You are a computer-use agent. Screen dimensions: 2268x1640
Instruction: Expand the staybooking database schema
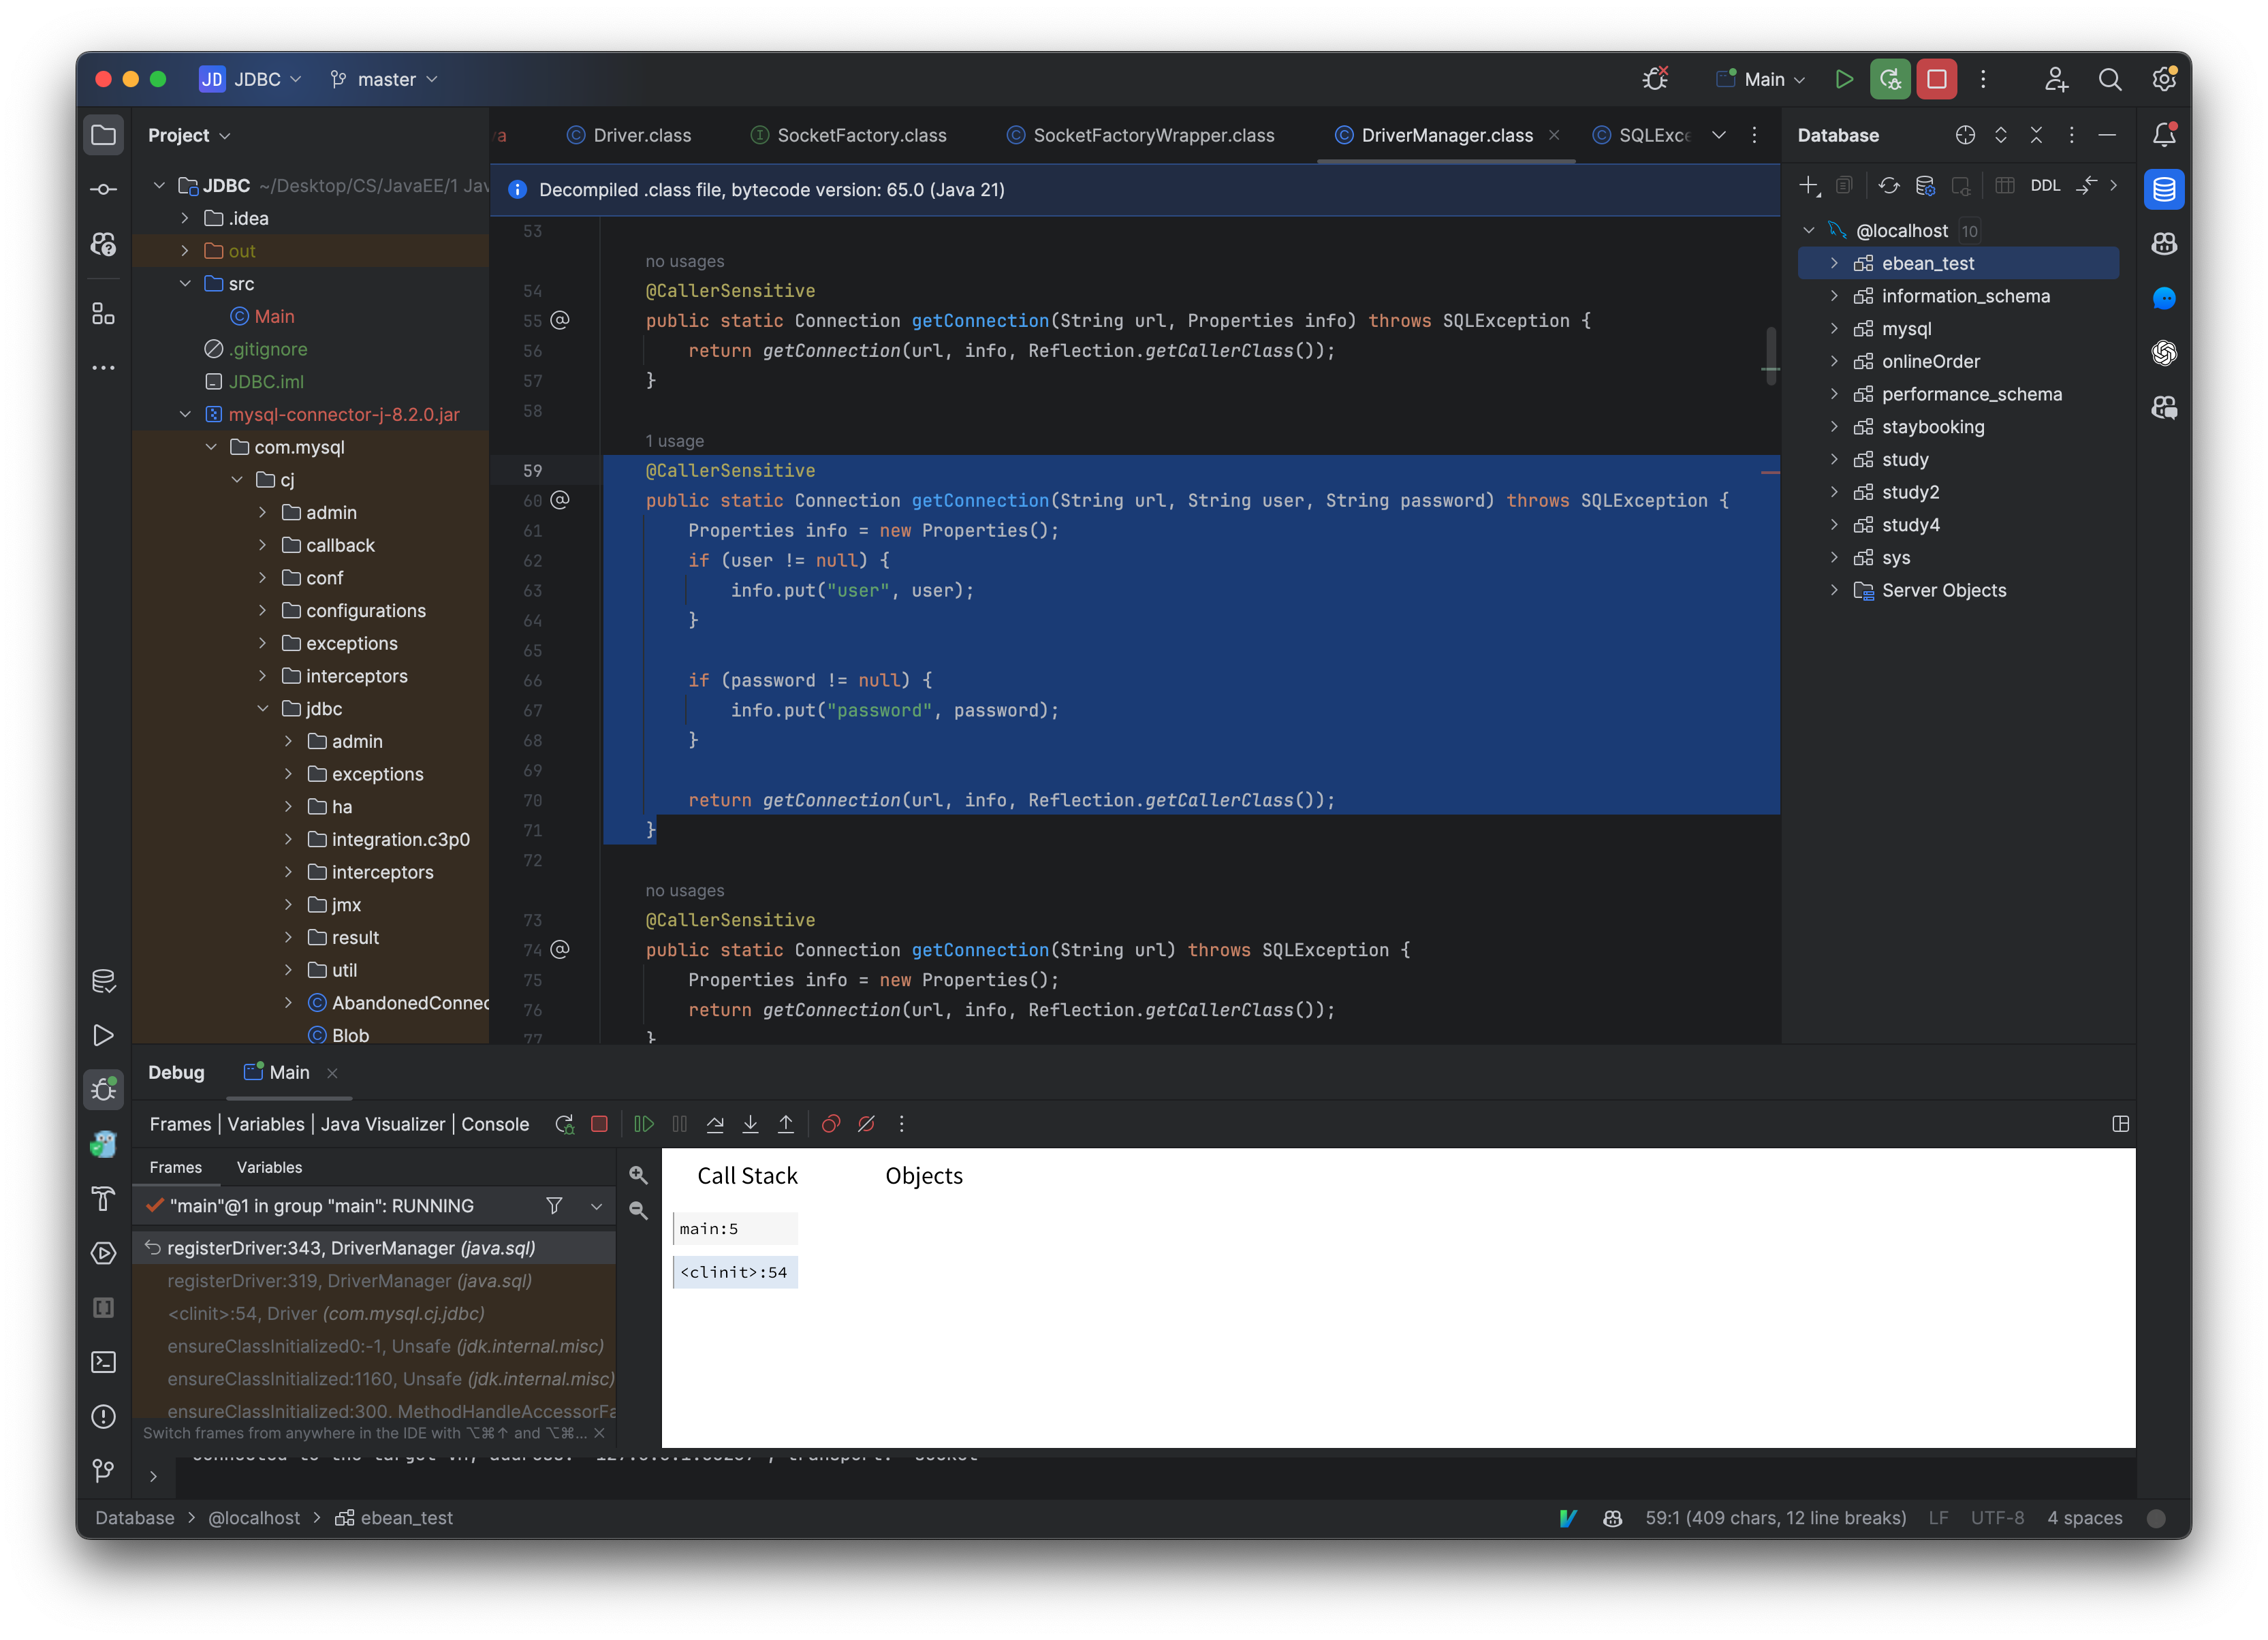coord(1836,427)
